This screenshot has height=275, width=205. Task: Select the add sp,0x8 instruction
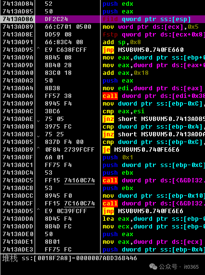click(x=122, y=42)
